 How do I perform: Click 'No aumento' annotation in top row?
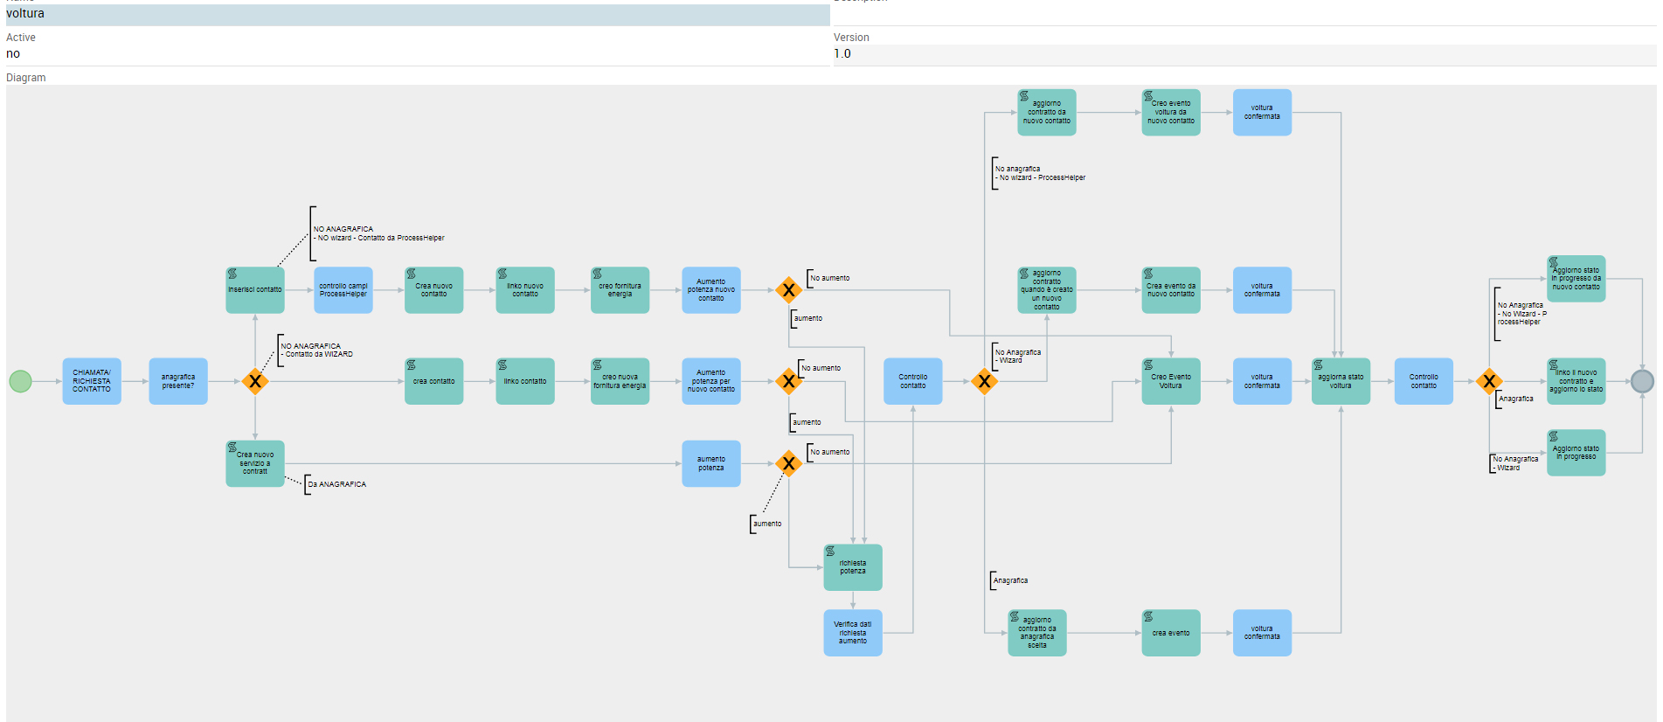(x=829, y=278)
